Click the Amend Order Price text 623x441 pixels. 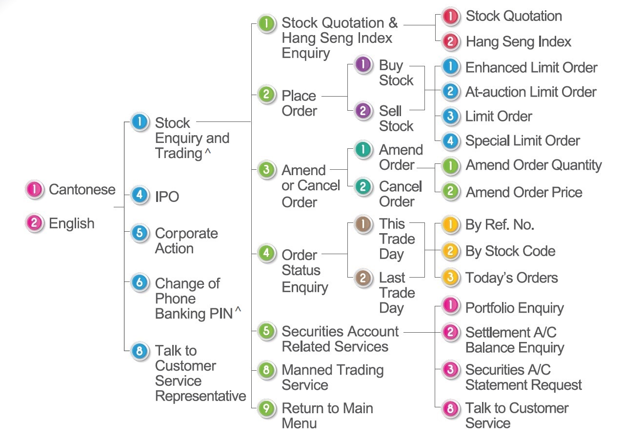pos(524,192)
